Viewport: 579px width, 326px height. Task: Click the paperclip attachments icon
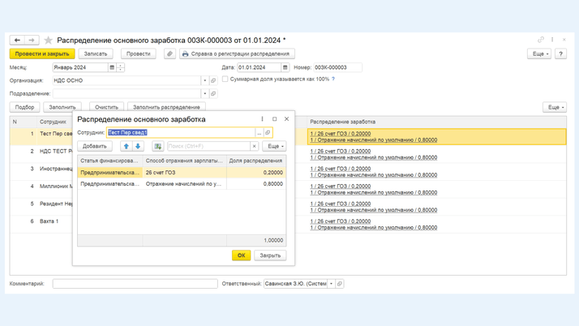(169, 54)
